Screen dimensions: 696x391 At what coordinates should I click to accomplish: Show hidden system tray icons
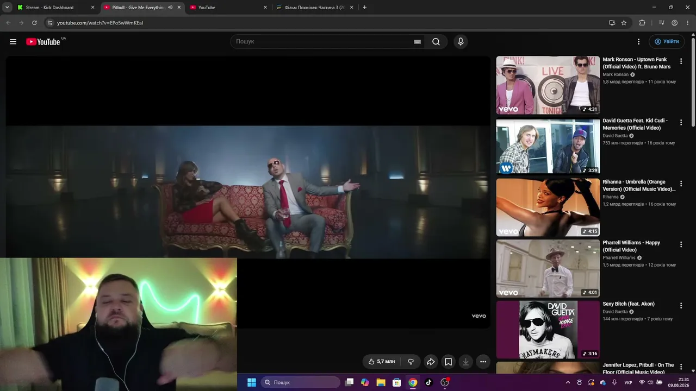(568, 382)
